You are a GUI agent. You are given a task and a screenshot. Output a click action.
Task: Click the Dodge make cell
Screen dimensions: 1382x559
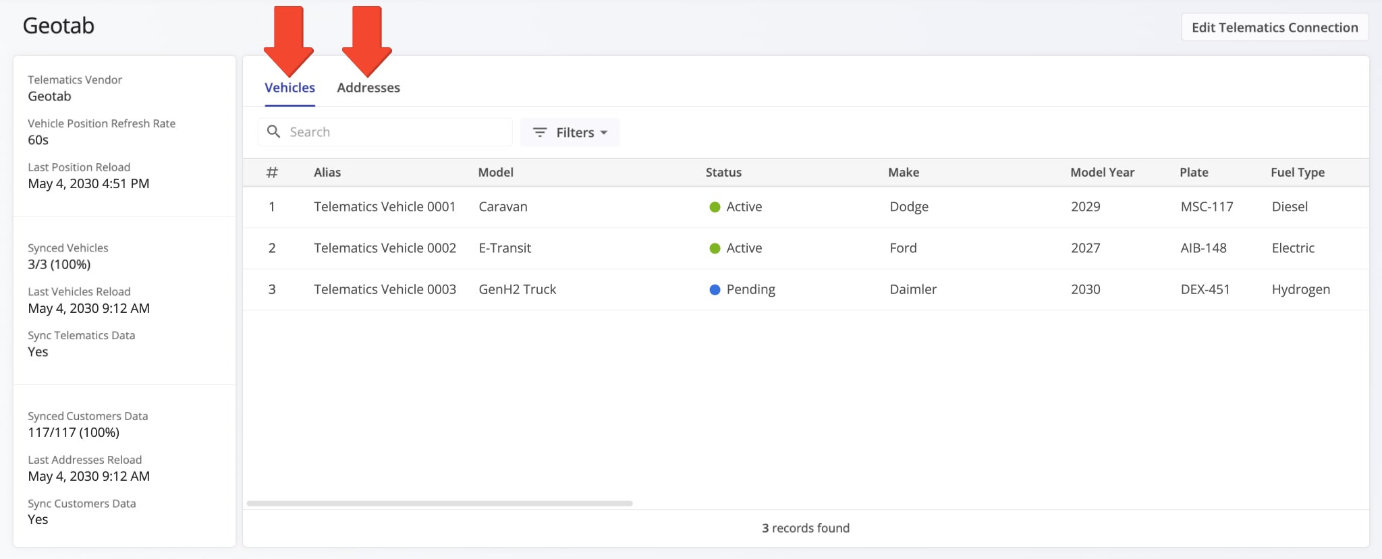click(x=909, y=207)
